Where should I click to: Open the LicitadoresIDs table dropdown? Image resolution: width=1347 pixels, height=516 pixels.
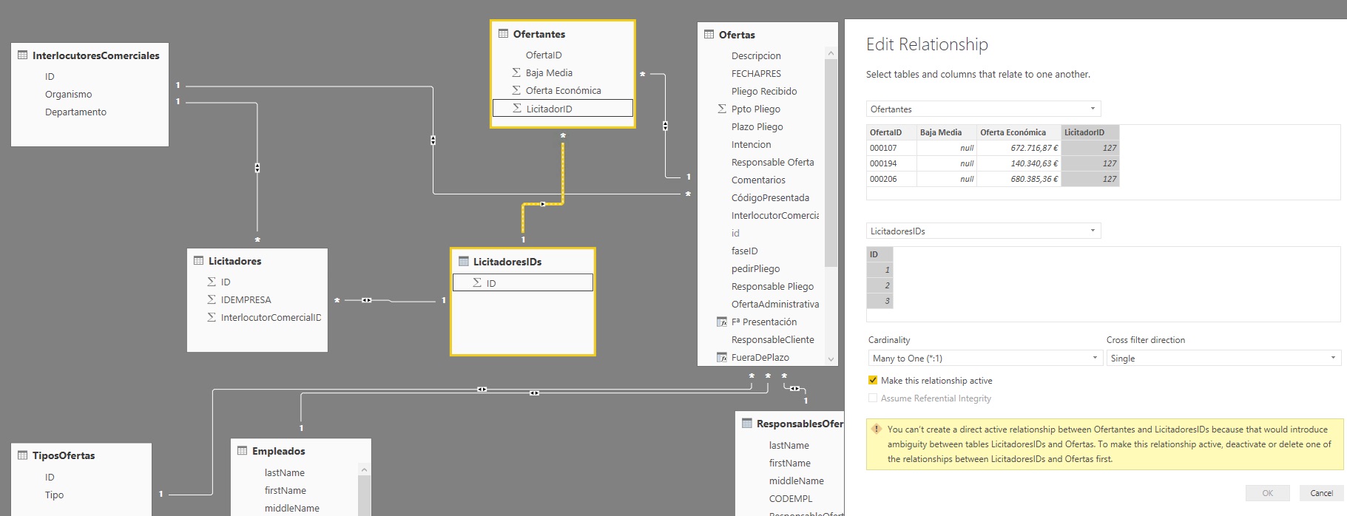click(983, 231)
